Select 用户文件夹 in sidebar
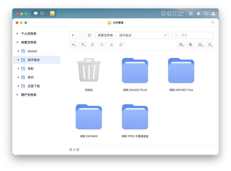Viewport: 231px width, 171px height. (29, 95)
